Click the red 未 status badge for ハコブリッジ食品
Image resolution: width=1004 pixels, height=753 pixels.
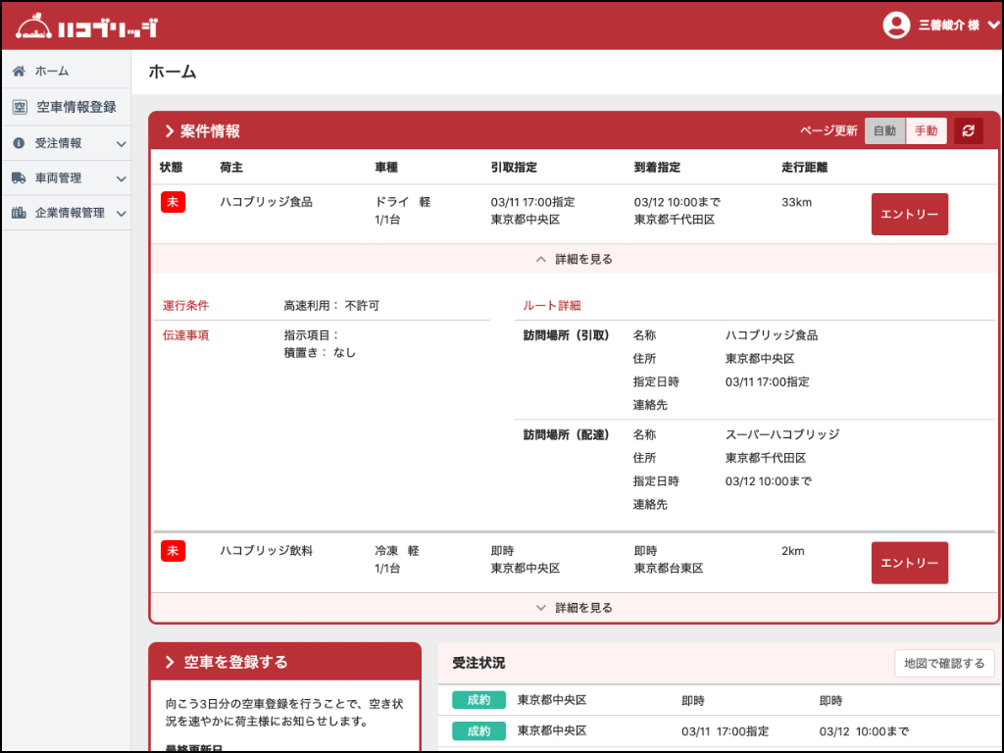pyautogui.click(x=173, y=202)
